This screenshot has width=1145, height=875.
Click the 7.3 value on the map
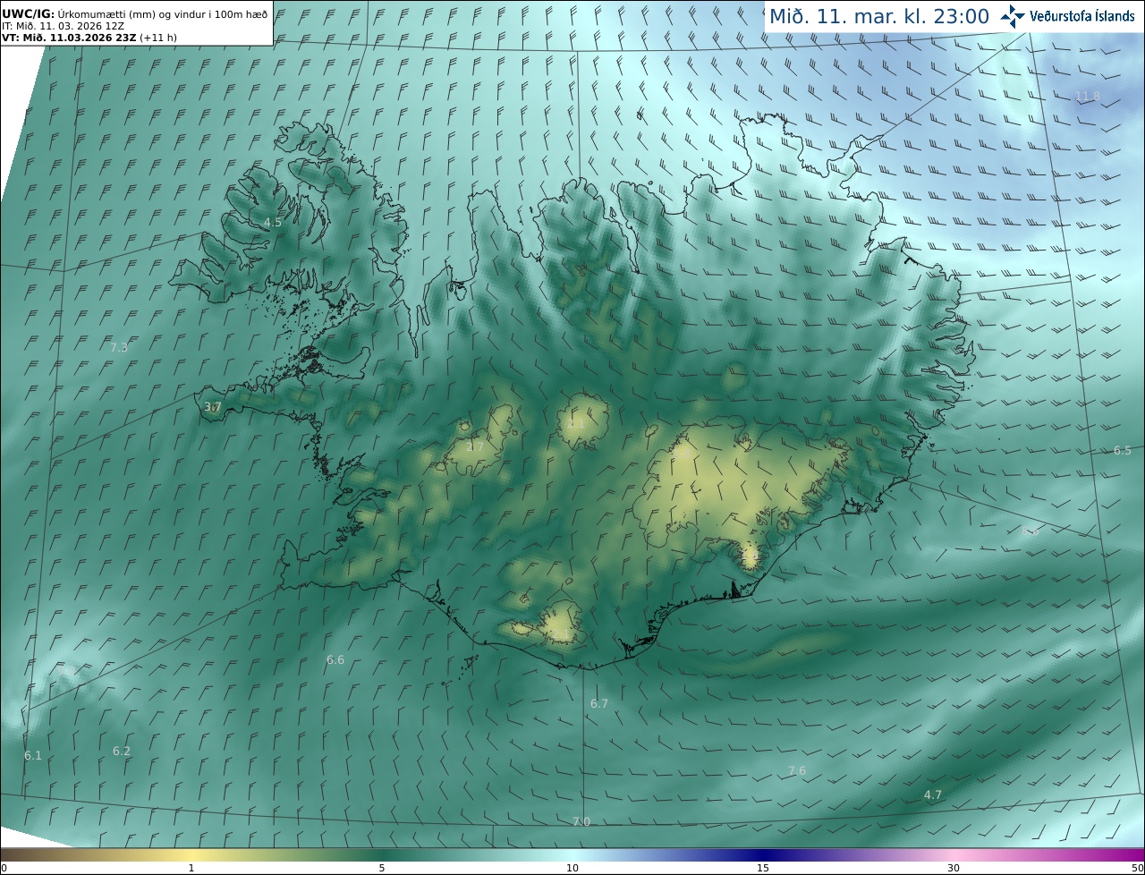[119, 347]
